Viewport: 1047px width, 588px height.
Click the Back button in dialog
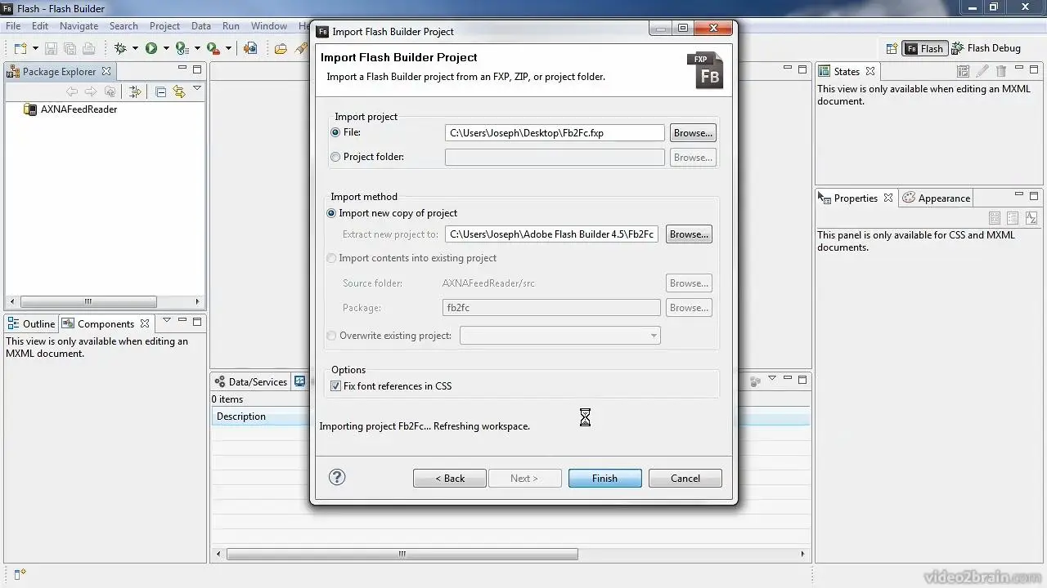(450, 479)
